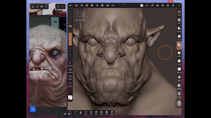Select the Drag brush tool
The image size is (211, 118).
(x=179, y=62)
